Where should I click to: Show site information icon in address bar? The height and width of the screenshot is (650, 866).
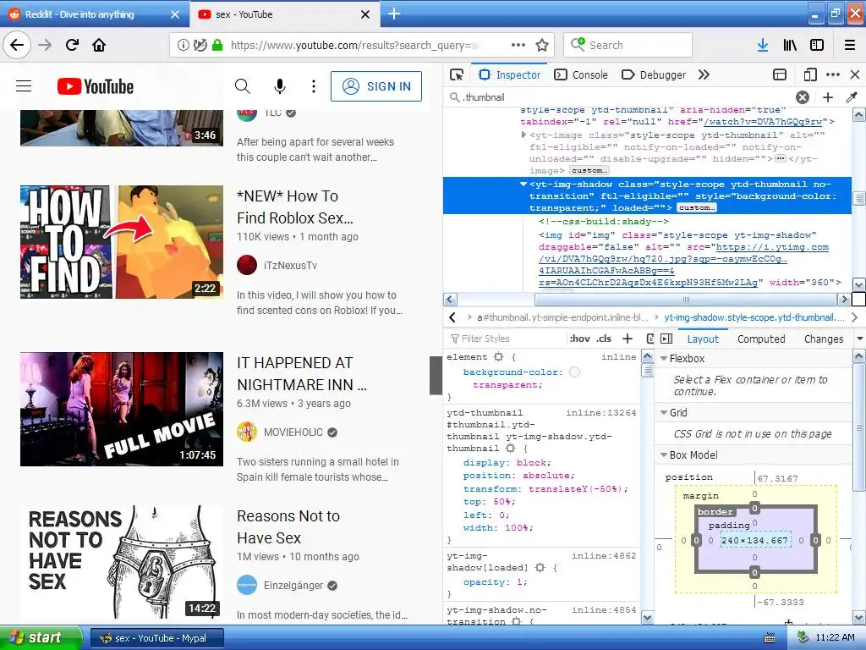(x=184, y=45)
